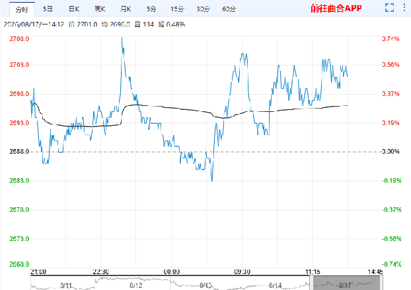This screenshot has width=411, height=290.
Task: Click the price low near 2683.0
Action: tap(212, 181)
